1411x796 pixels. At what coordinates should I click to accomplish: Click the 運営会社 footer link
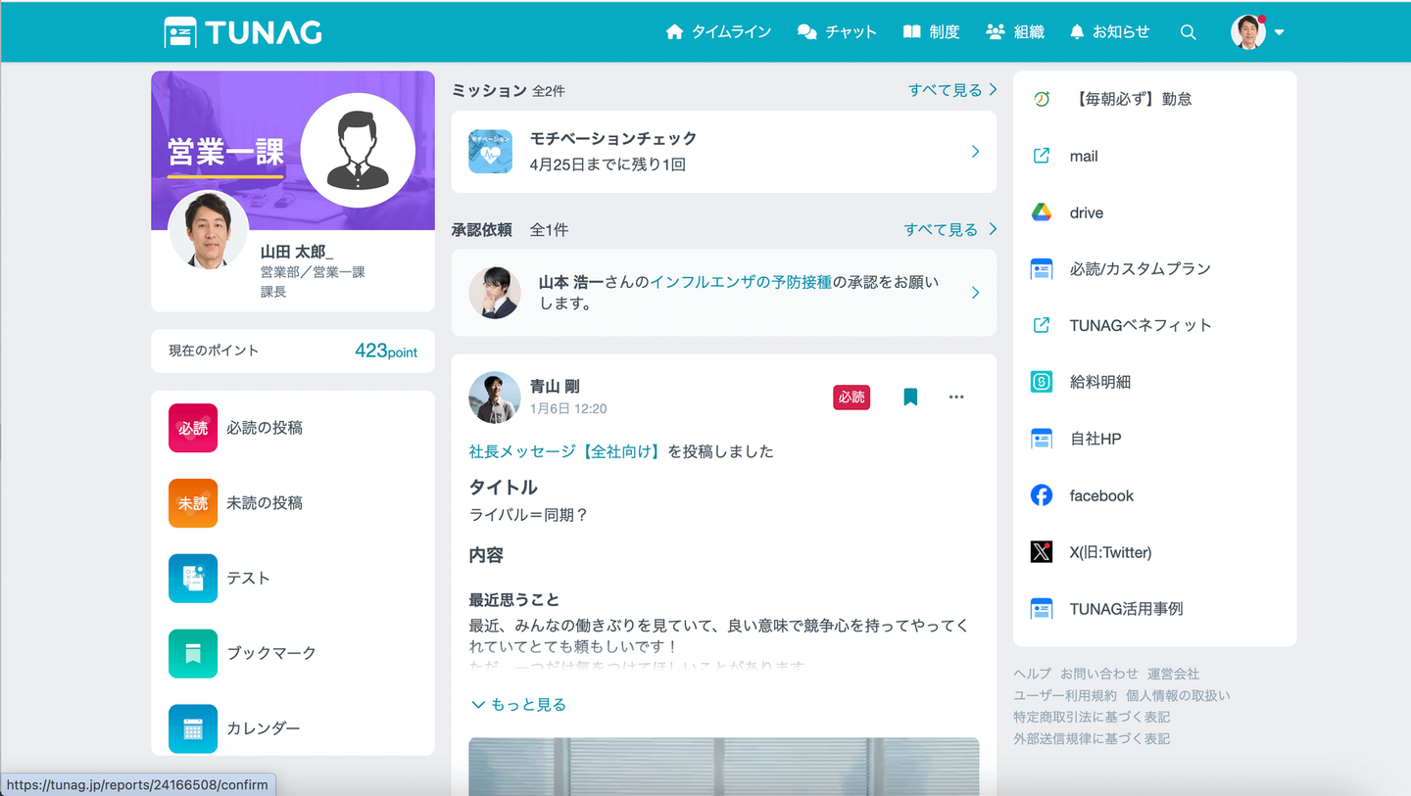pyautogui.click(x=1173, y=674)
